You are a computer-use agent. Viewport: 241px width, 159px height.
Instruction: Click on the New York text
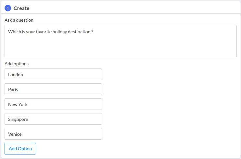pyautogui.click(x=18, y=104)
